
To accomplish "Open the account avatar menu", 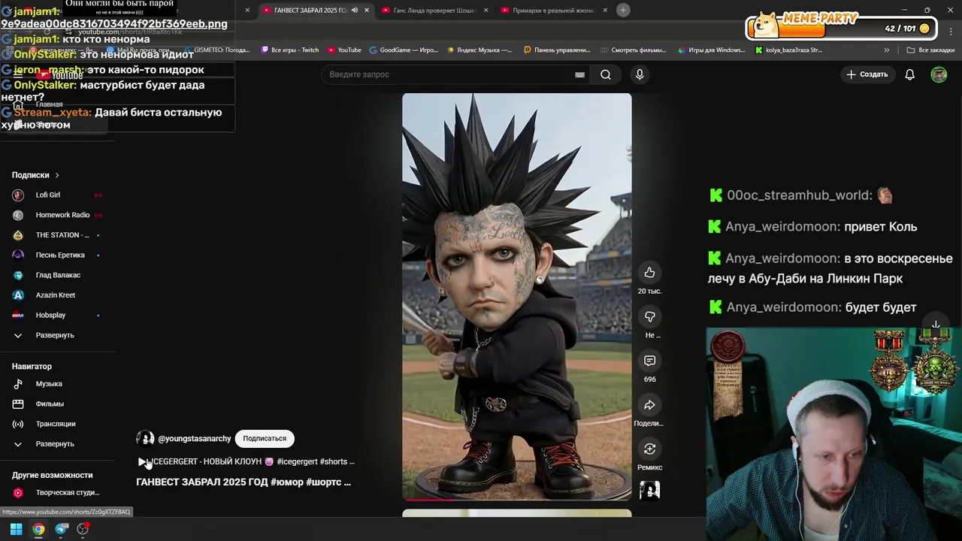I will 939,74.
